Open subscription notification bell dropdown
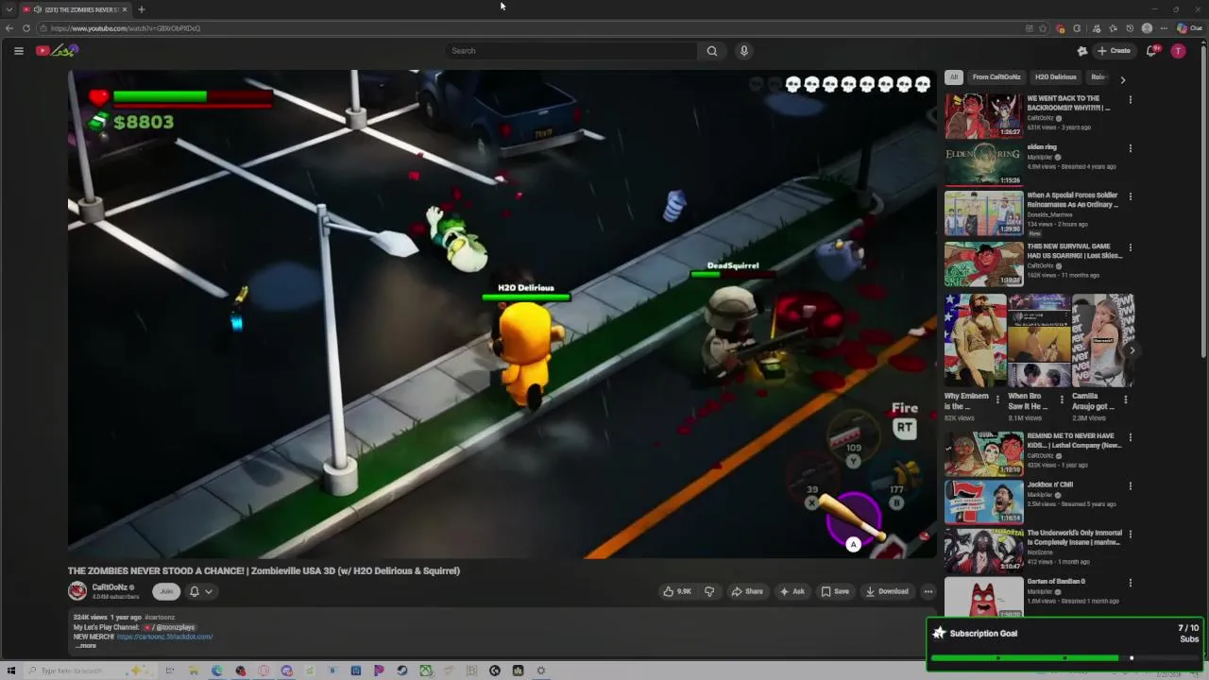 (200, 591)
